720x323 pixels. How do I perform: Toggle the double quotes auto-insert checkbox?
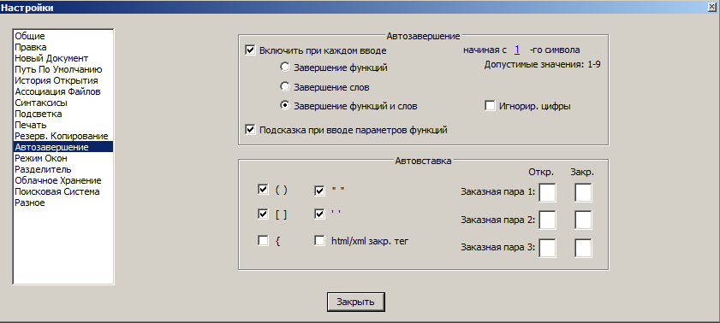point(319,191)
